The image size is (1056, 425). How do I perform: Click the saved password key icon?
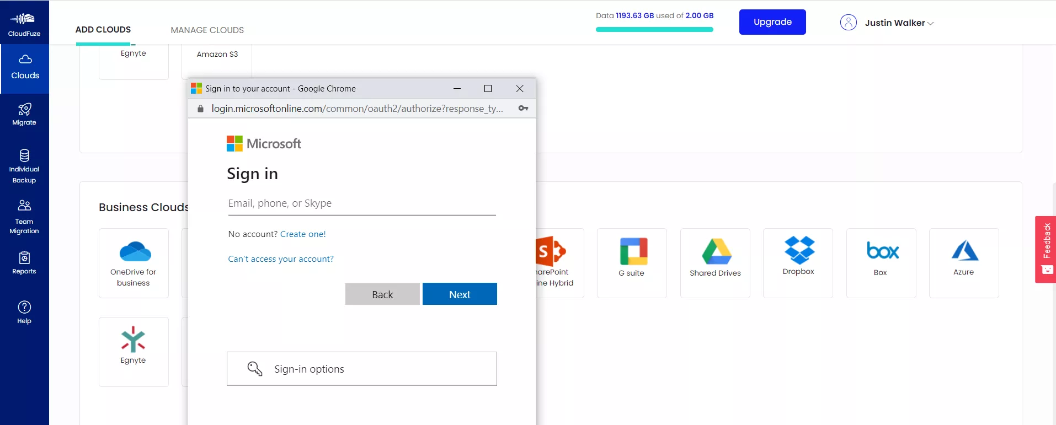tap(523, 109)
